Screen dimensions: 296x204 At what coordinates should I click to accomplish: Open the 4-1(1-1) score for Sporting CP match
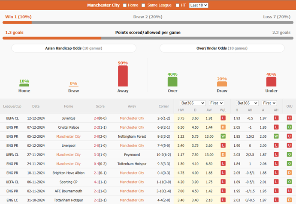[100, 182]
